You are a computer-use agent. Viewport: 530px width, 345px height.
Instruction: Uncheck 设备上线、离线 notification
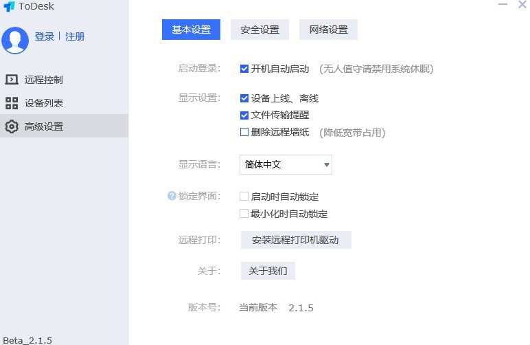click(x=244, y=98)
